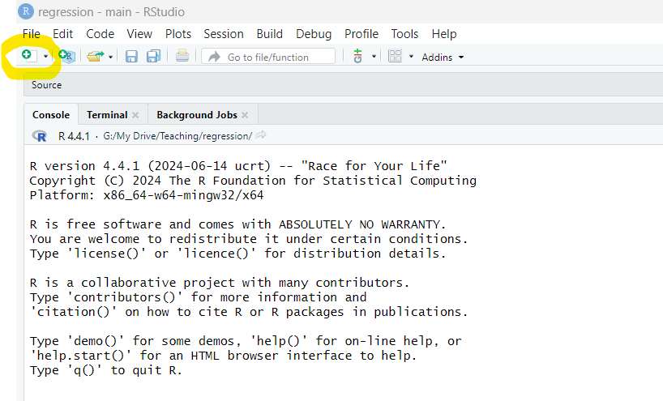Click the G:/My Drive/Teaching/regression/ path
The image size is (663, 401).
coord(178,136)
